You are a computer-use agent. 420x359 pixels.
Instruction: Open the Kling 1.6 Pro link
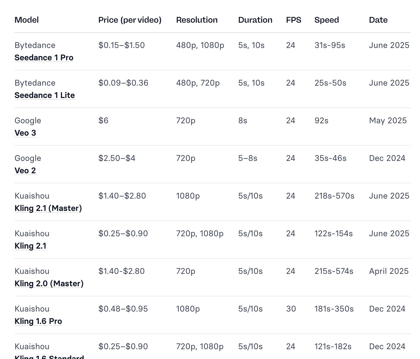click(38, 321)
